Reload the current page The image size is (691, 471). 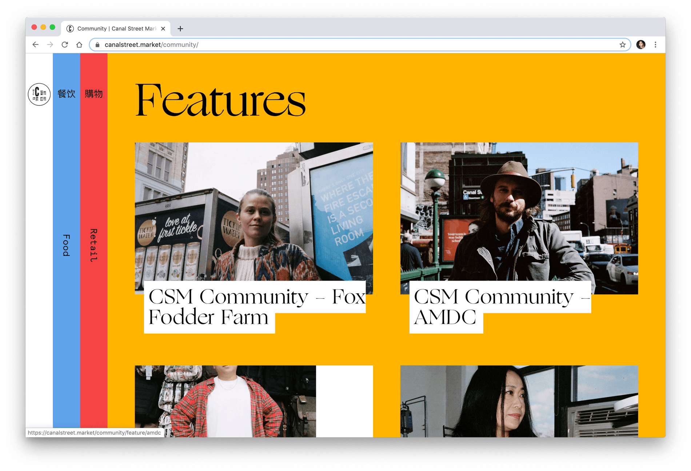(65, 45)
